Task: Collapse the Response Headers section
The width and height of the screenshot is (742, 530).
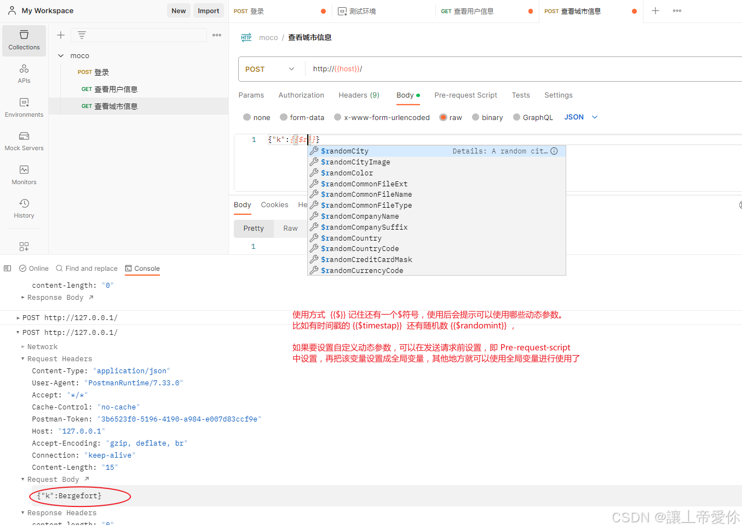Action: pos(23,513)
